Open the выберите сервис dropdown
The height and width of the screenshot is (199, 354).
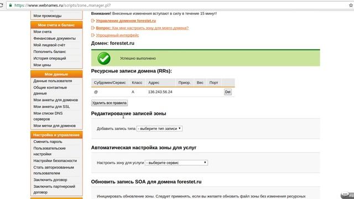click(176, 163)
